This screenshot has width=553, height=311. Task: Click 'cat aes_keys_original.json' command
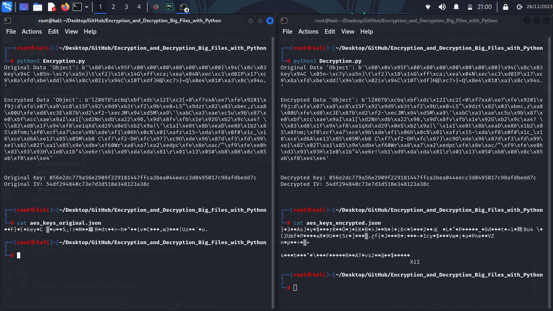coord(59,223)
